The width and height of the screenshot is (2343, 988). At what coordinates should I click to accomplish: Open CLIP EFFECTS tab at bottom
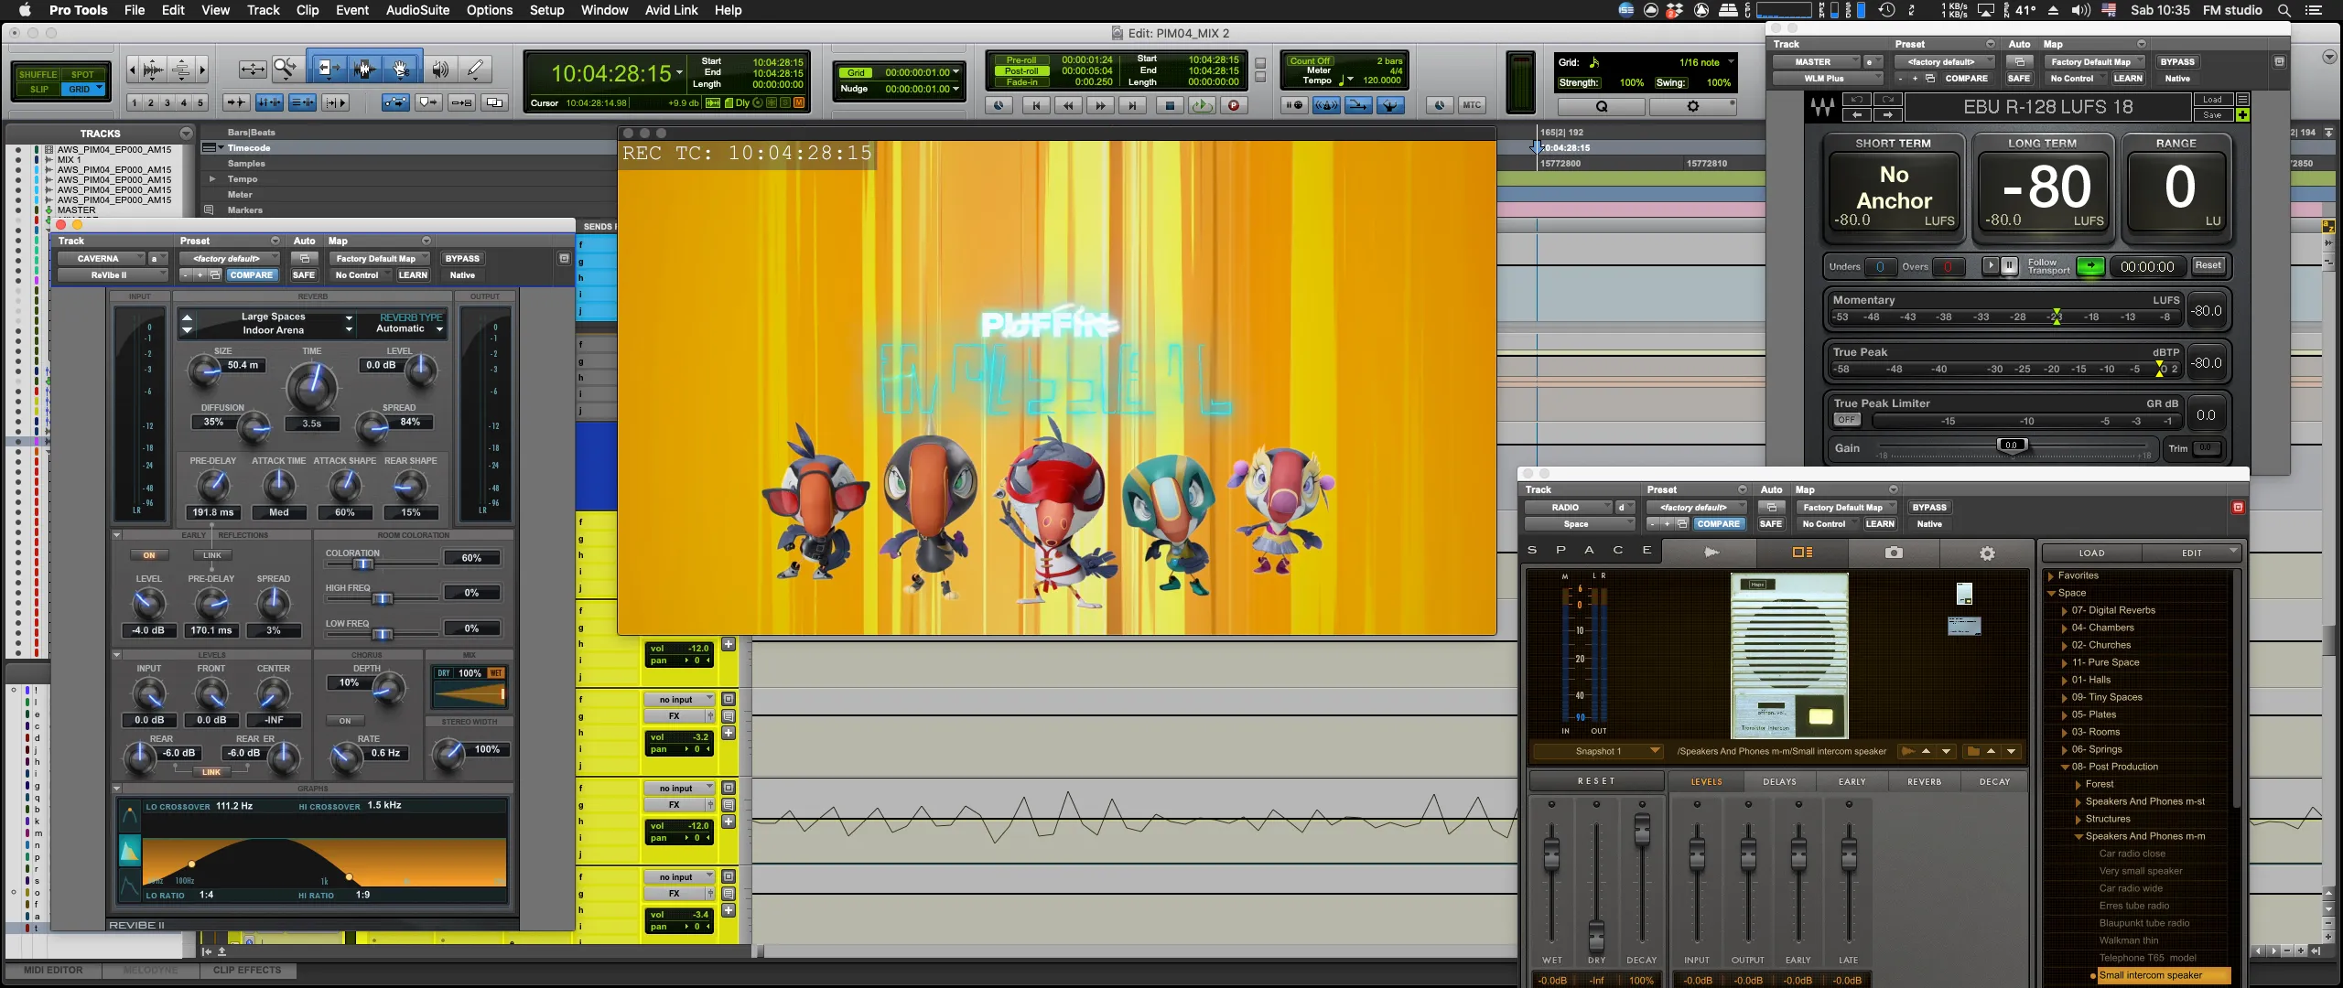pyautogui.click(x=247, y=970)
